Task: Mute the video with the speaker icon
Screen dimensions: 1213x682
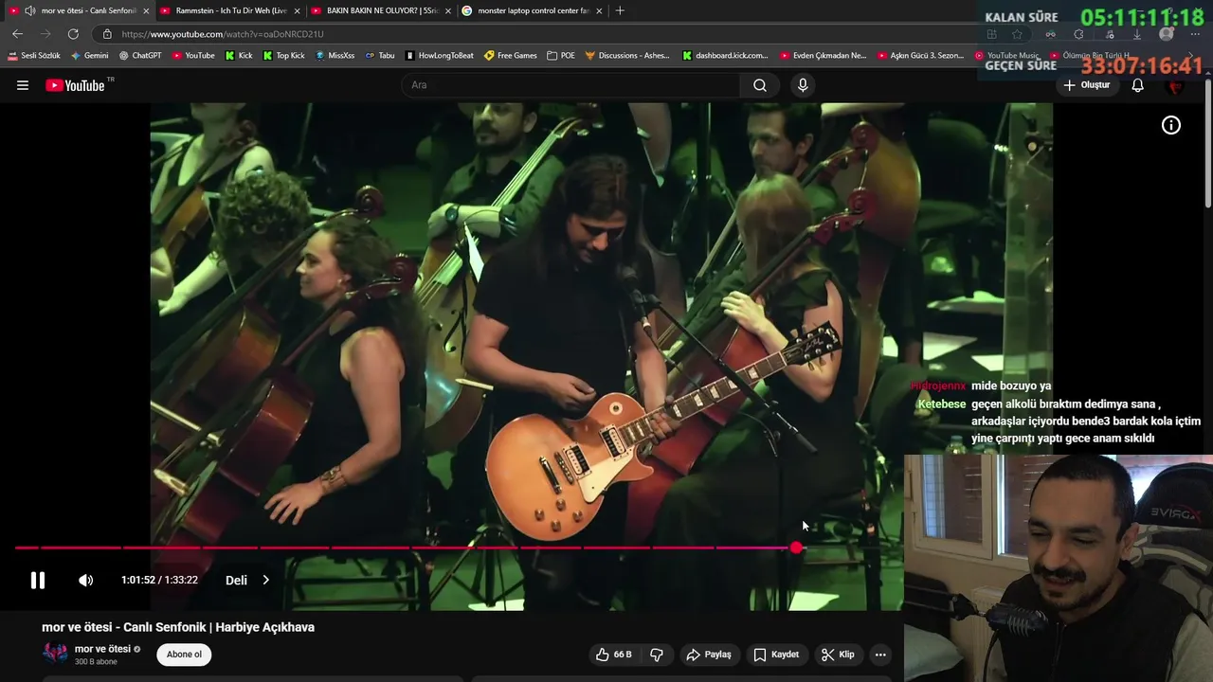Action: (x=85, y=580)
